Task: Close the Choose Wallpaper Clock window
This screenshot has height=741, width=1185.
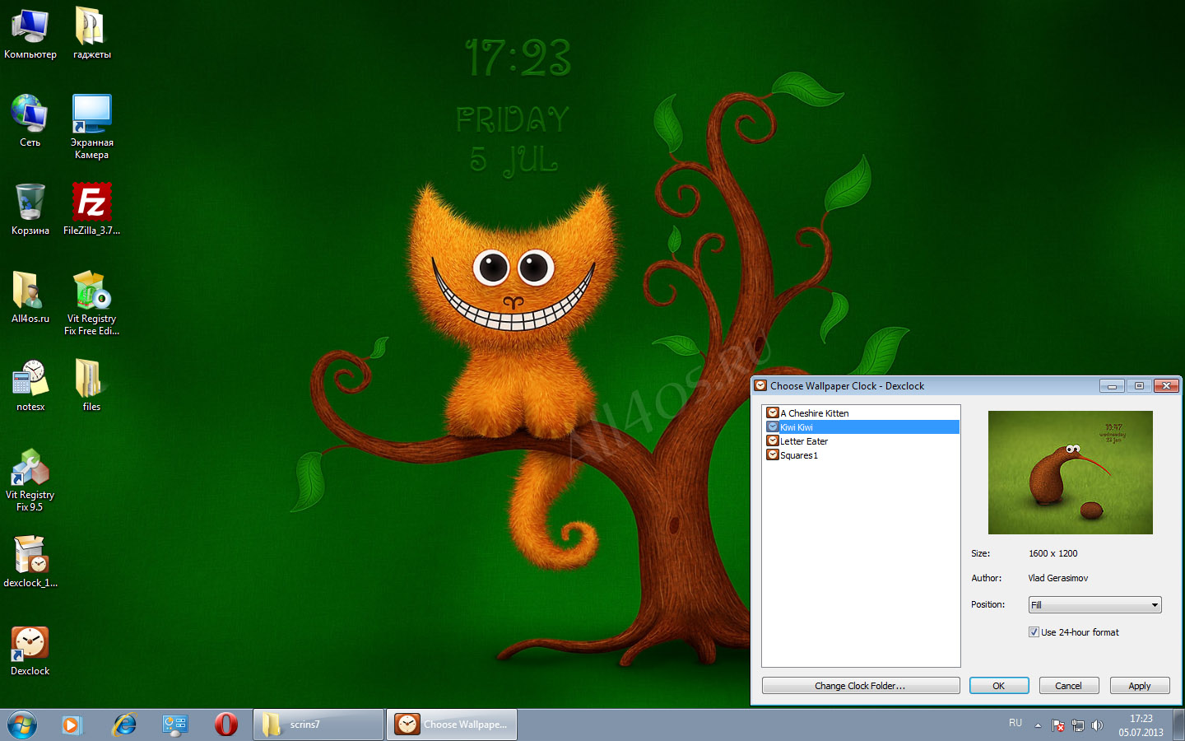Action: click(1166, 385)
